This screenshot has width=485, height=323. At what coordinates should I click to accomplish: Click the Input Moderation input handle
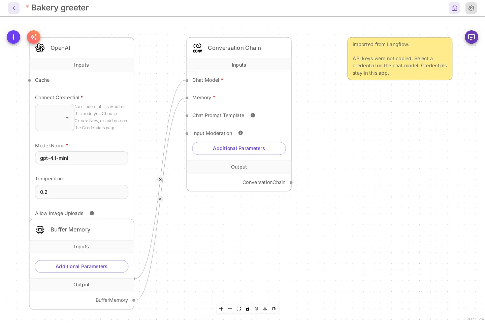(x=187, y=134)
